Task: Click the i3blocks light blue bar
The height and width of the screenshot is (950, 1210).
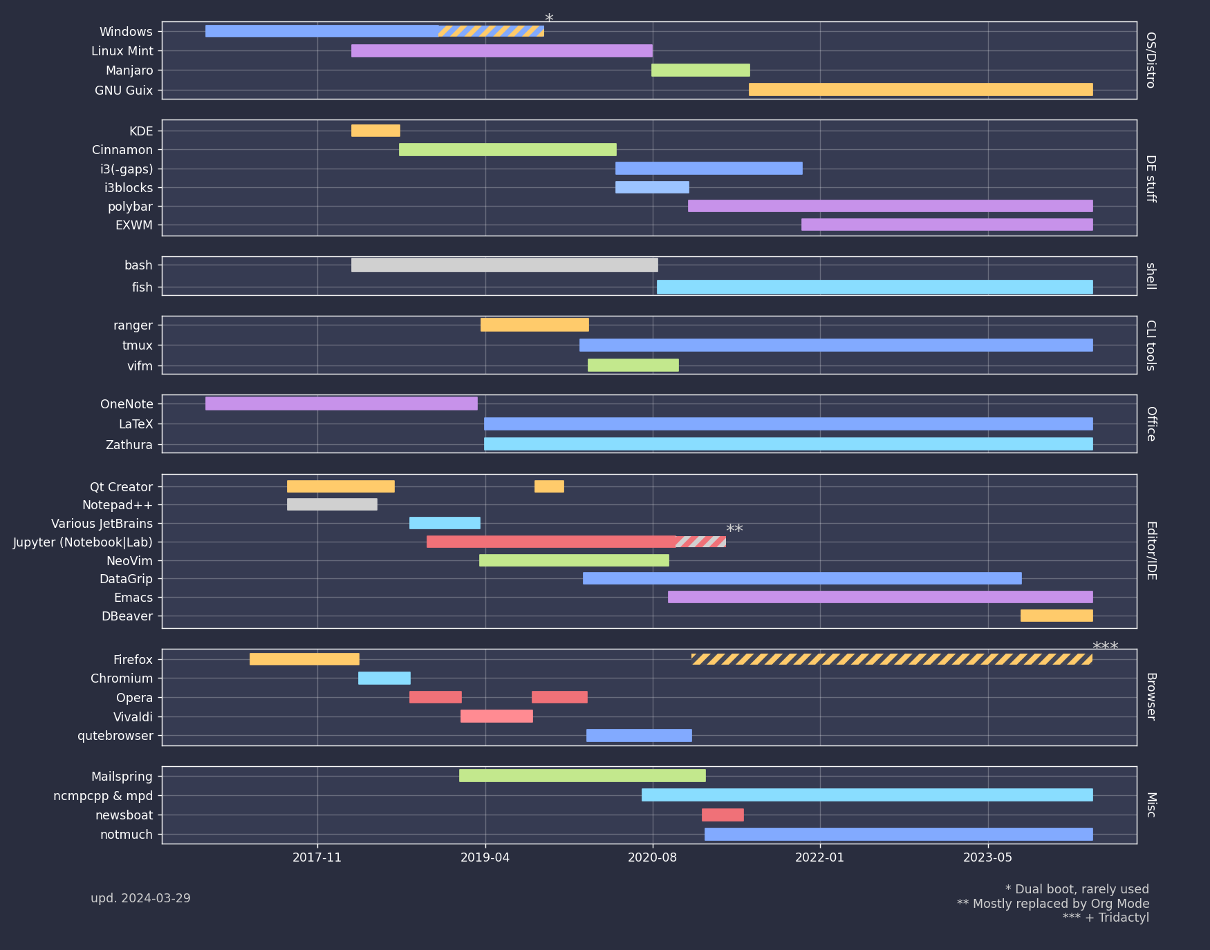Action: point(652,187)
